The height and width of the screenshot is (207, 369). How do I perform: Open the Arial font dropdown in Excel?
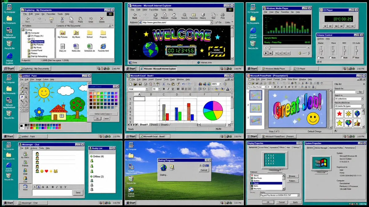146,89
